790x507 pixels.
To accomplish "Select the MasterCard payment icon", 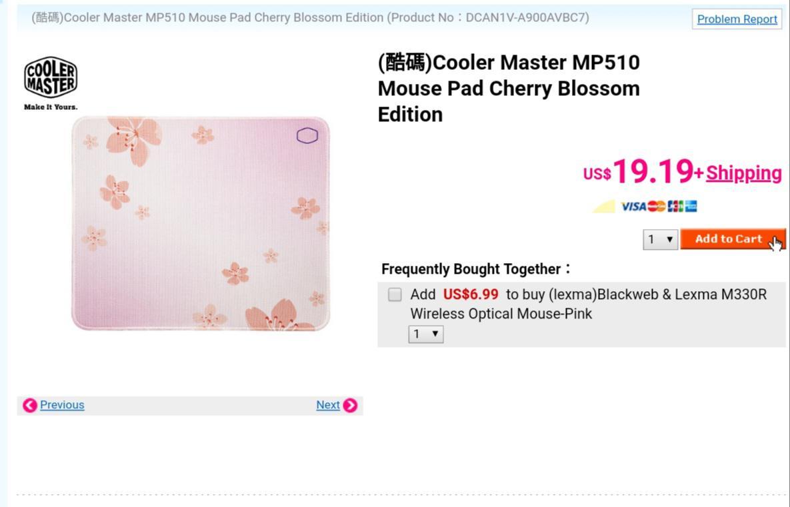I will coord(657,206).
